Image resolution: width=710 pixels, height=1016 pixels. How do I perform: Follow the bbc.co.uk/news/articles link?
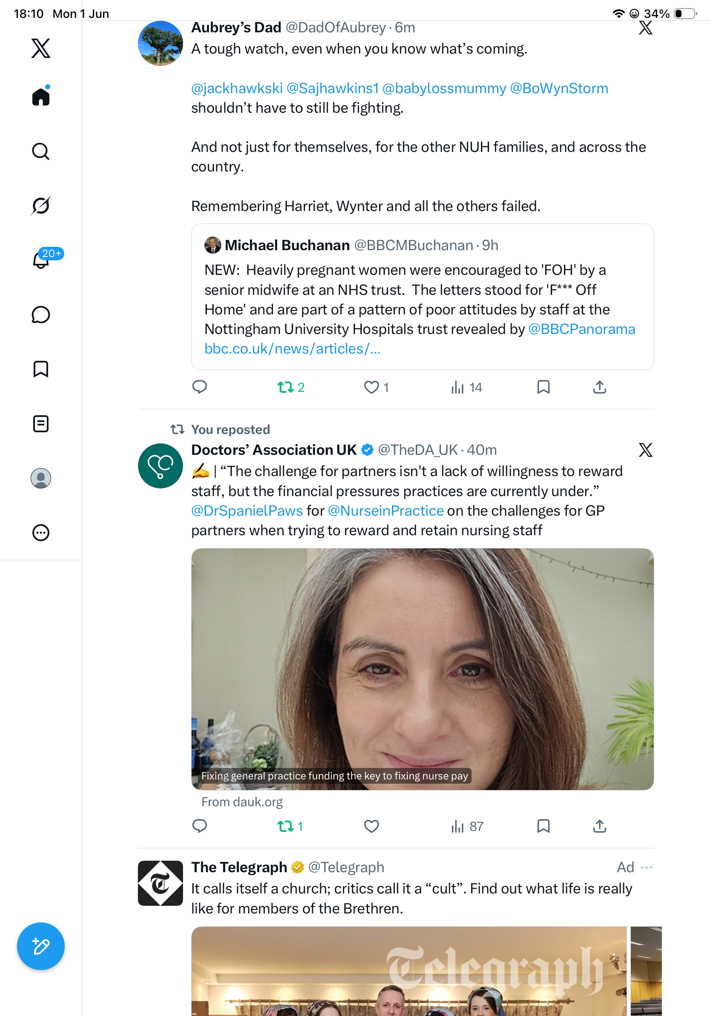292,349
